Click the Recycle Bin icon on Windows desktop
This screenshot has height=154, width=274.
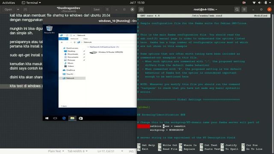click(x=49, y=30)
